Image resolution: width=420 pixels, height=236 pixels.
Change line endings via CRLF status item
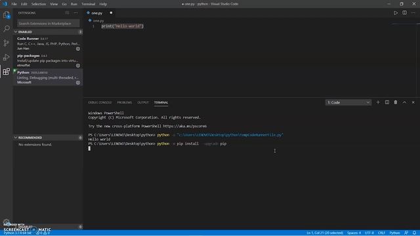[381, 233]
